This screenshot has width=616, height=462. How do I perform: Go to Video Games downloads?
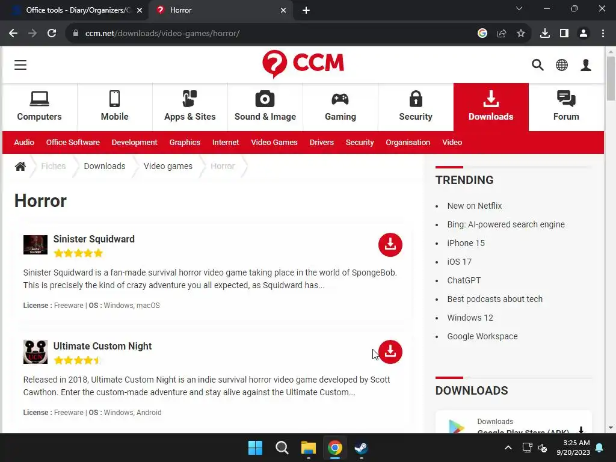click(274, 142)
